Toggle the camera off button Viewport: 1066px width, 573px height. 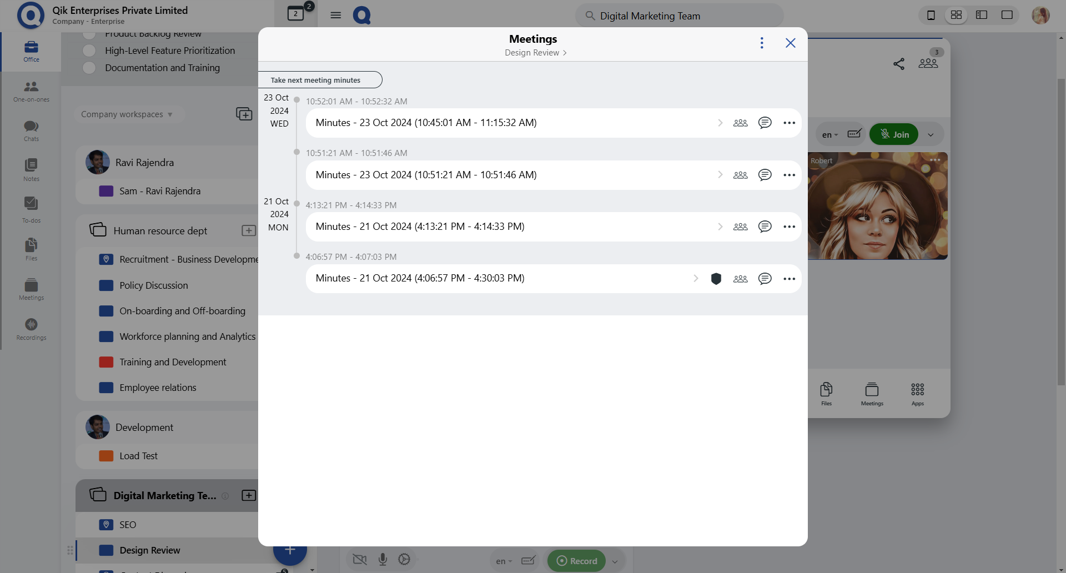point(360,560)
